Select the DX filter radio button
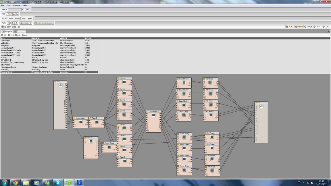Viewport: 331px width, 186px height. coord(16,35)
